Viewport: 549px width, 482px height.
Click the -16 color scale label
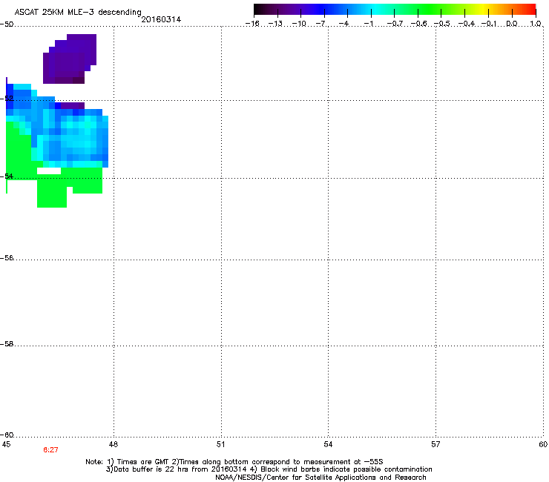click(252, 24)
